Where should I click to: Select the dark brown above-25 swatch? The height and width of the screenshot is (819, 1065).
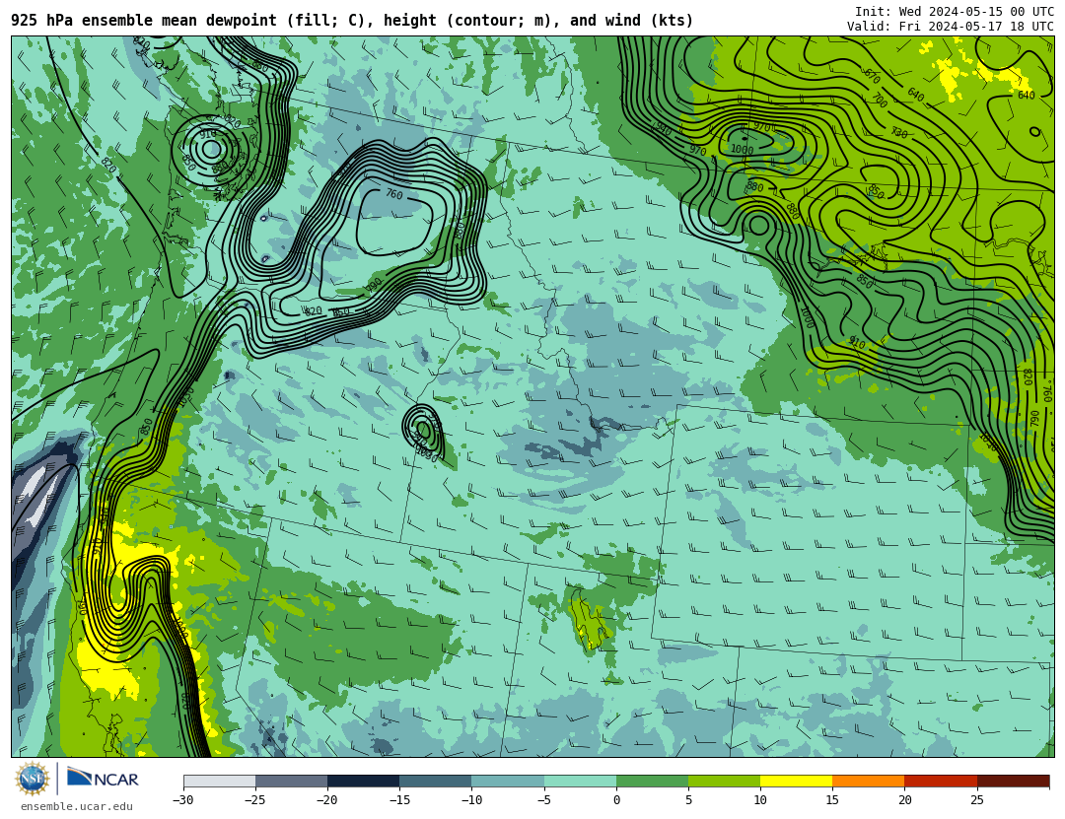1014,782
